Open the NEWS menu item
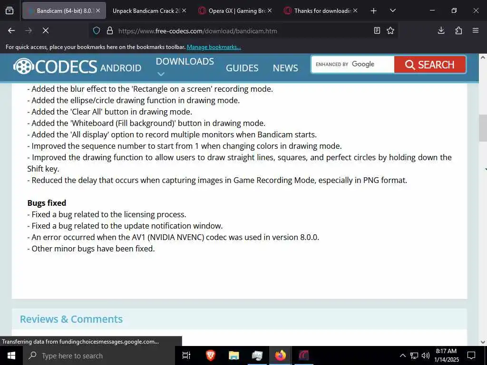 [x=285, y=68]
